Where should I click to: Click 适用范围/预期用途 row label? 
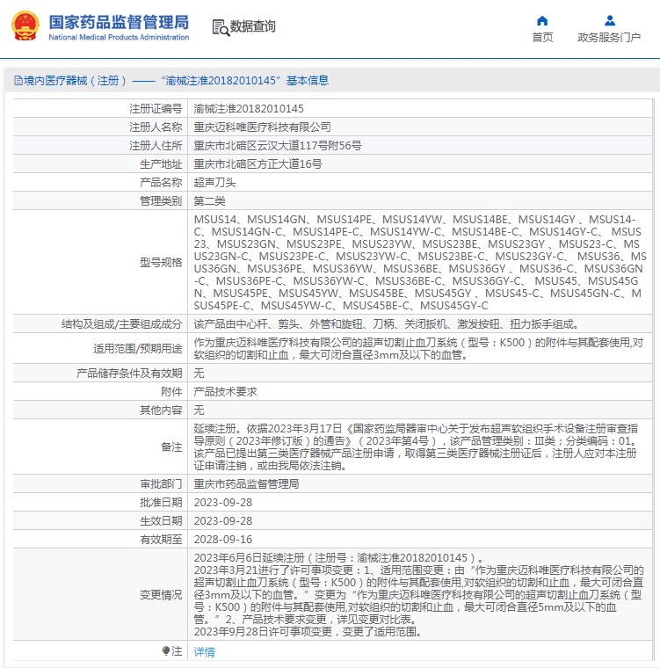[138, 348]
